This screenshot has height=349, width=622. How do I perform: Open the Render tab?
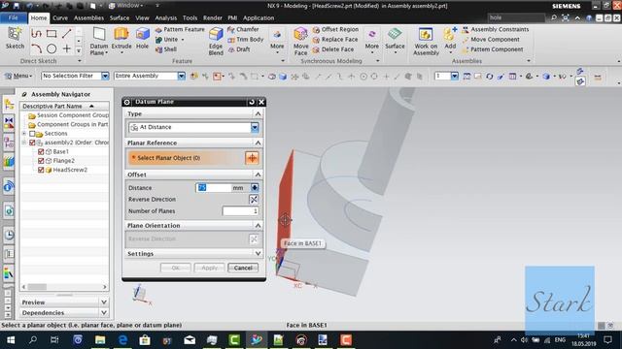pos(213,18)
